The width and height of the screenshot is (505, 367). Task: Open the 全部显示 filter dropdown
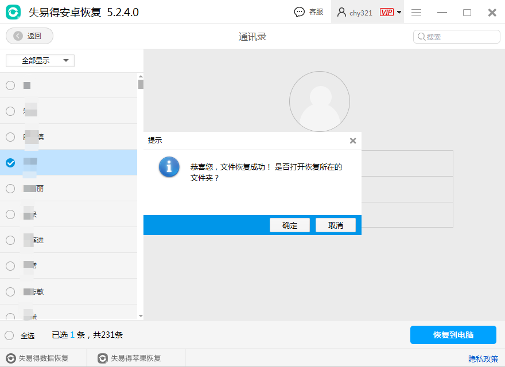[40, 61]
